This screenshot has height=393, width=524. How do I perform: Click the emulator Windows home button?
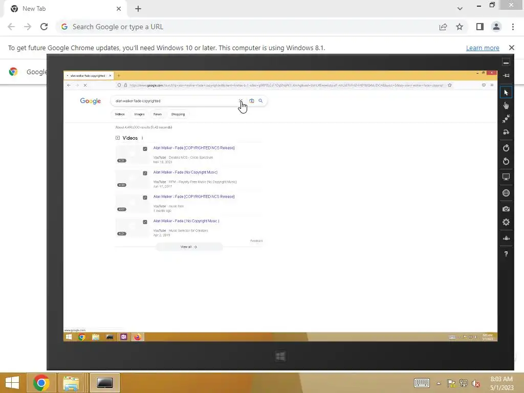coord(280,356)
